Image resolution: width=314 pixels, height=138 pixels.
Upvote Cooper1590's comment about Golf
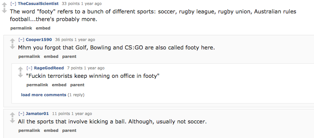click(x=12, y=41)
